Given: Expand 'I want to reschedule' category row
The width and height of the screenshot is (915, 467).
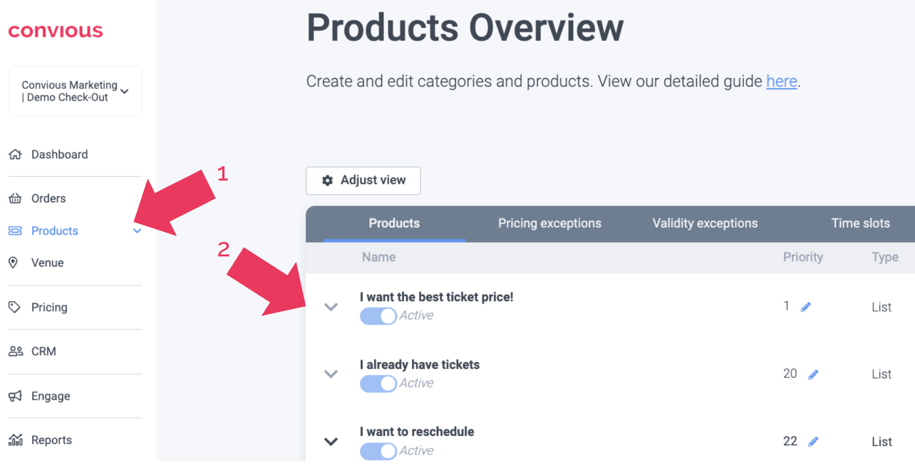Looking at the screenshot, I should click(331, 441).
